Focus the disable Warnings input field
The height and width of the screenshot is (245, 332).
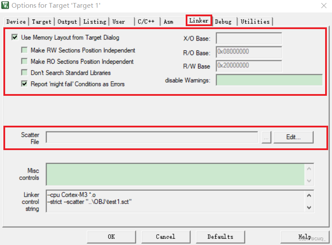click(269, 80)
